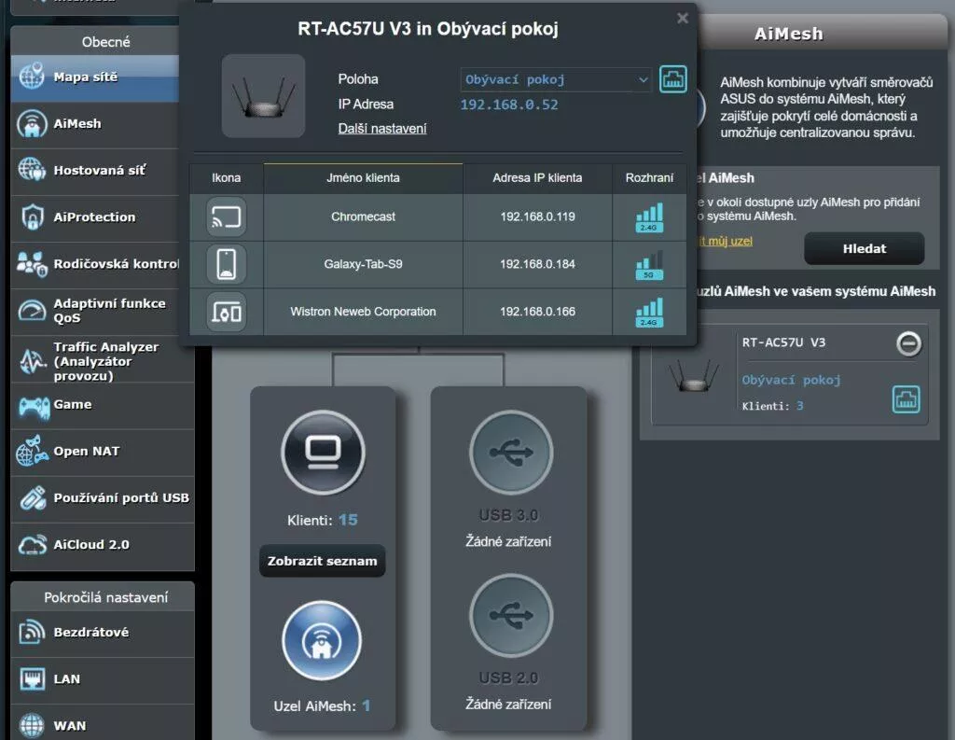Click the Galaxy-Tab-S9 5G signal icon
Viewport: 955px width, 740px height.
pos(649,265)
